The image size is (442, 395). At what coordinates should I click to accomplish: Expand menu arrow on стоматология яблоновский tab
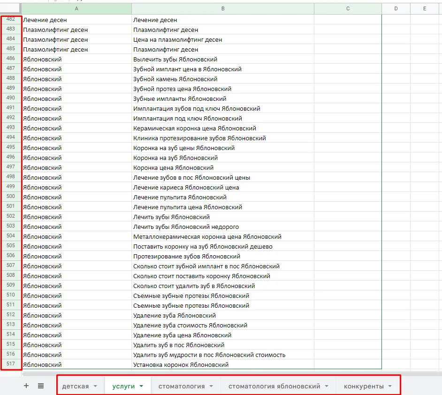tap(327, 386)
